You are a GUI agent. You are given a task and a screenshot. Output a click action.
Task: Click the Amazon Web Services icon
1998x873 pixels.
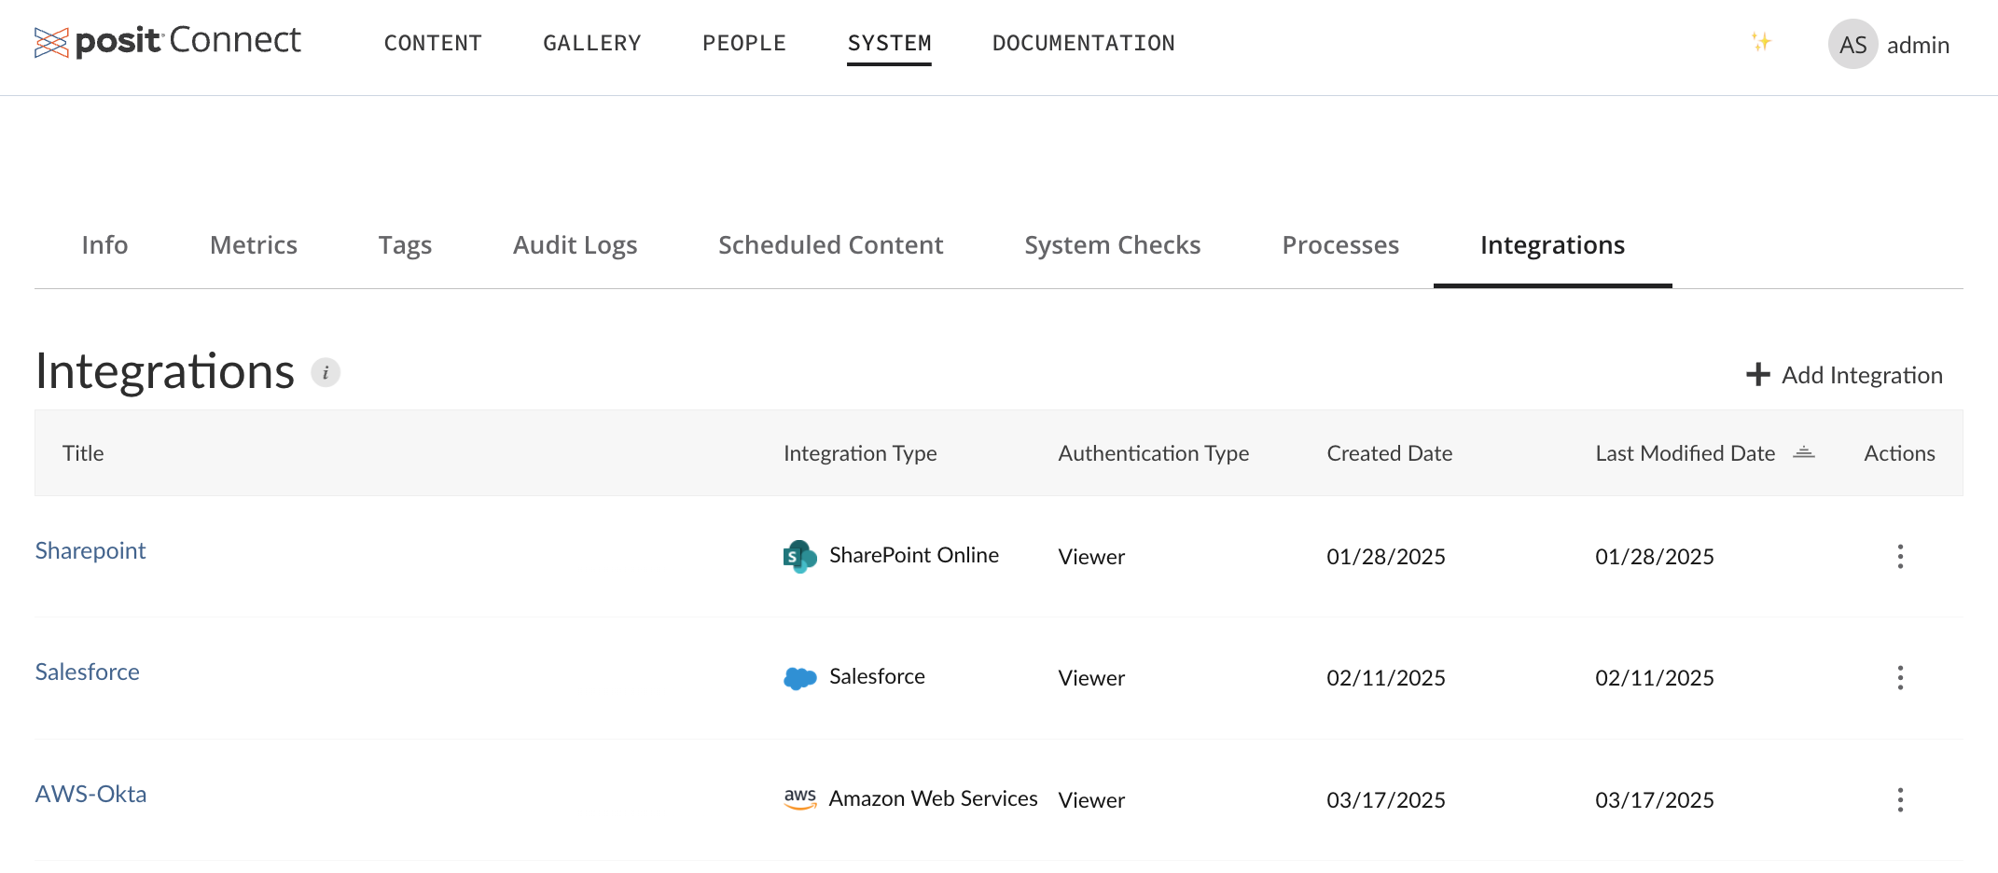[800, 797]
